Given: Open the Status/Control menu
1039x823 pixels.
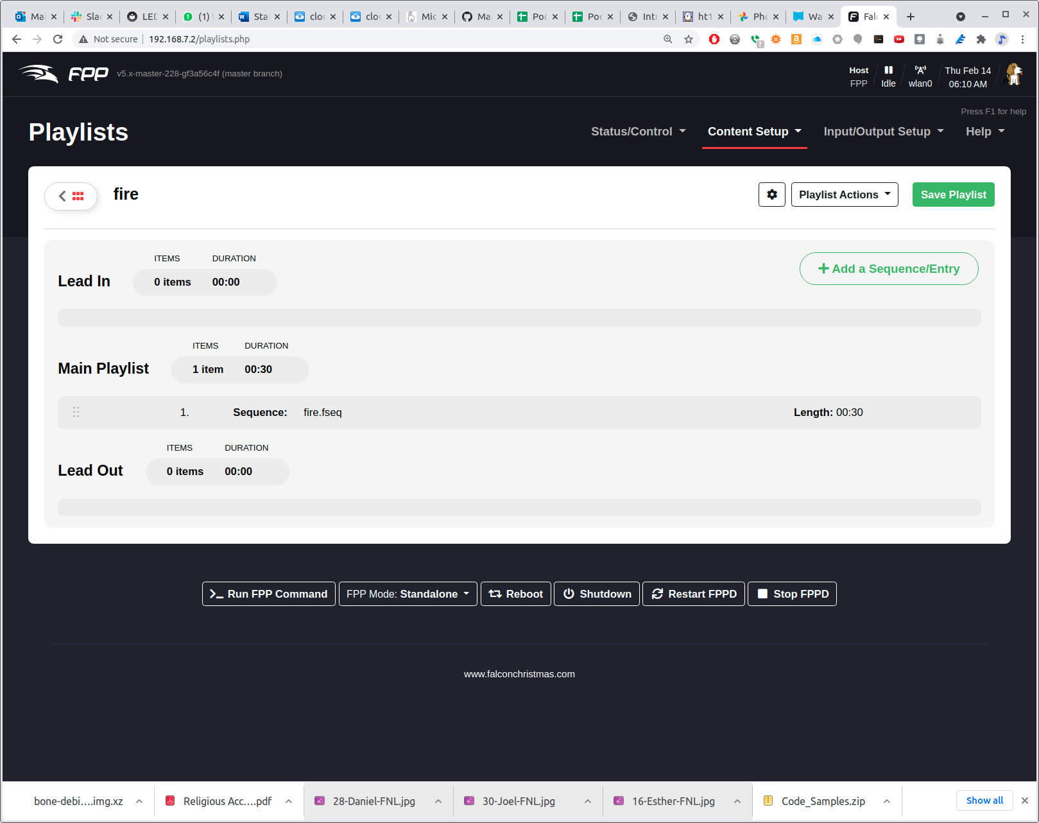Looking at the screenshot, I should pos(638,132).
